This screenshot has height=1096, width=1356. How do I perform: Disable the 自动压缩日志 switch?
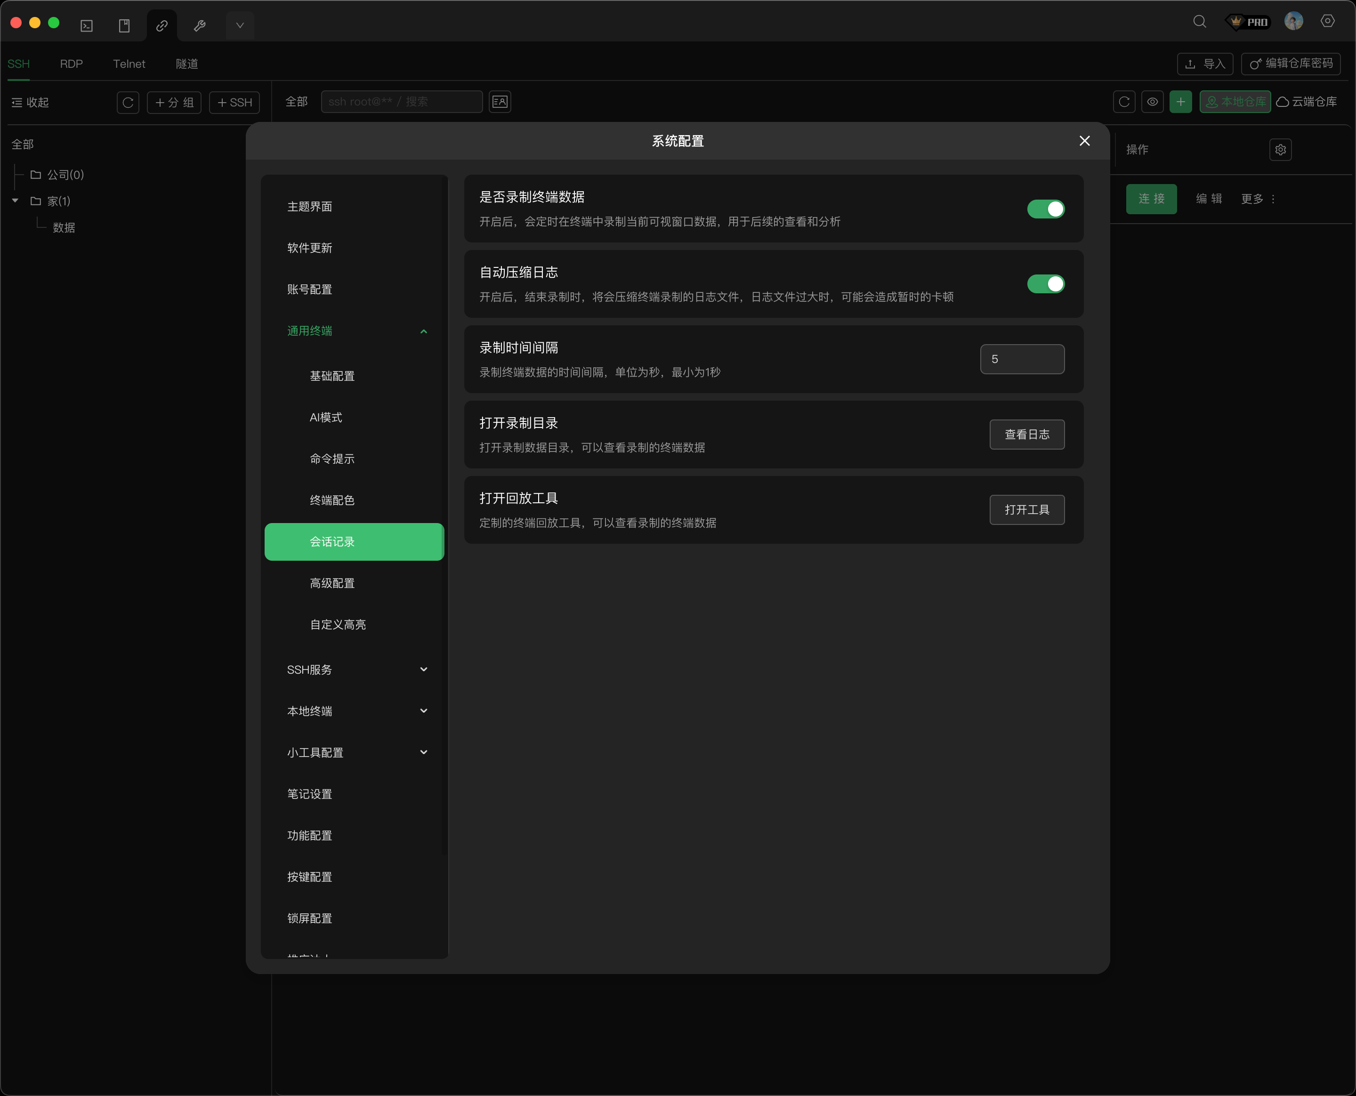point(1045,284)
